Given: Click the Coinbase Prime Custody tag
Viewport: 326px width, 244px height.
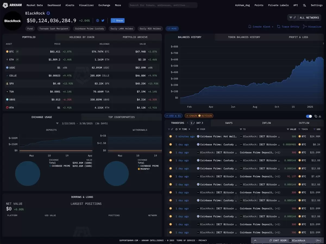Looking at the screenshot, I should (x=89, y=28).
